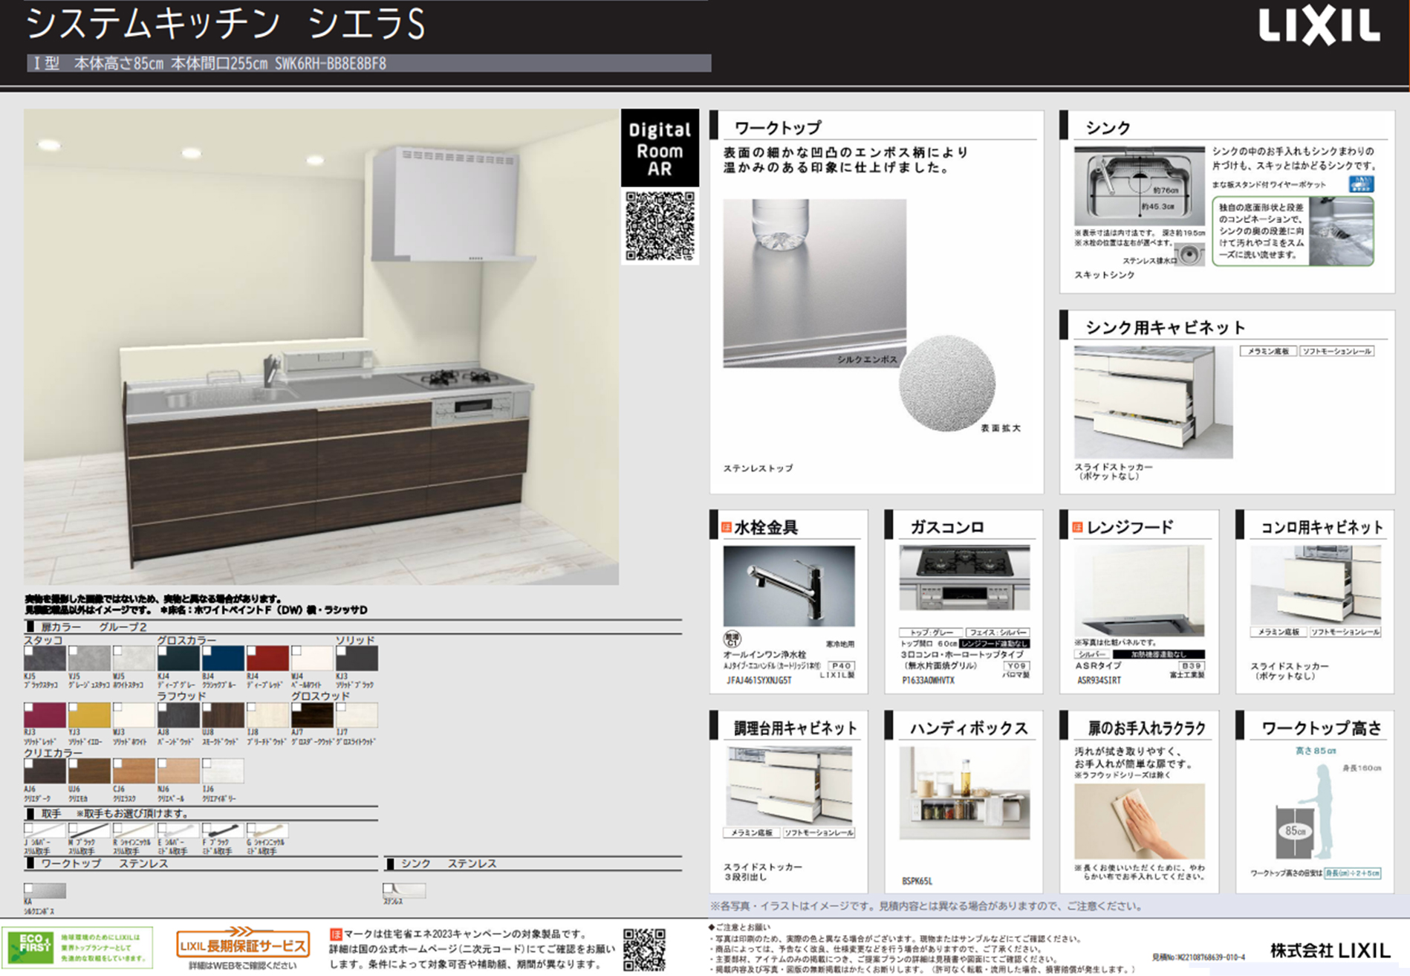Click the ハンディボックス shelf photo
Screen dimensions: 1410x976
click(x=964, y=792)
